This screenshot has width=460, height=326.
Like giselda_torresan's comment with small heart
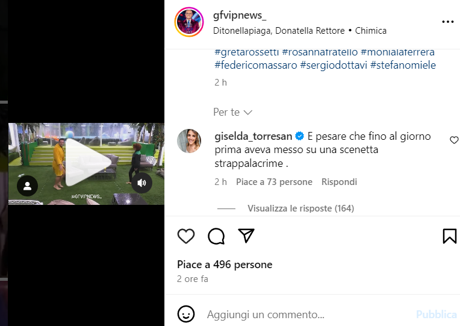coord(454,140)
